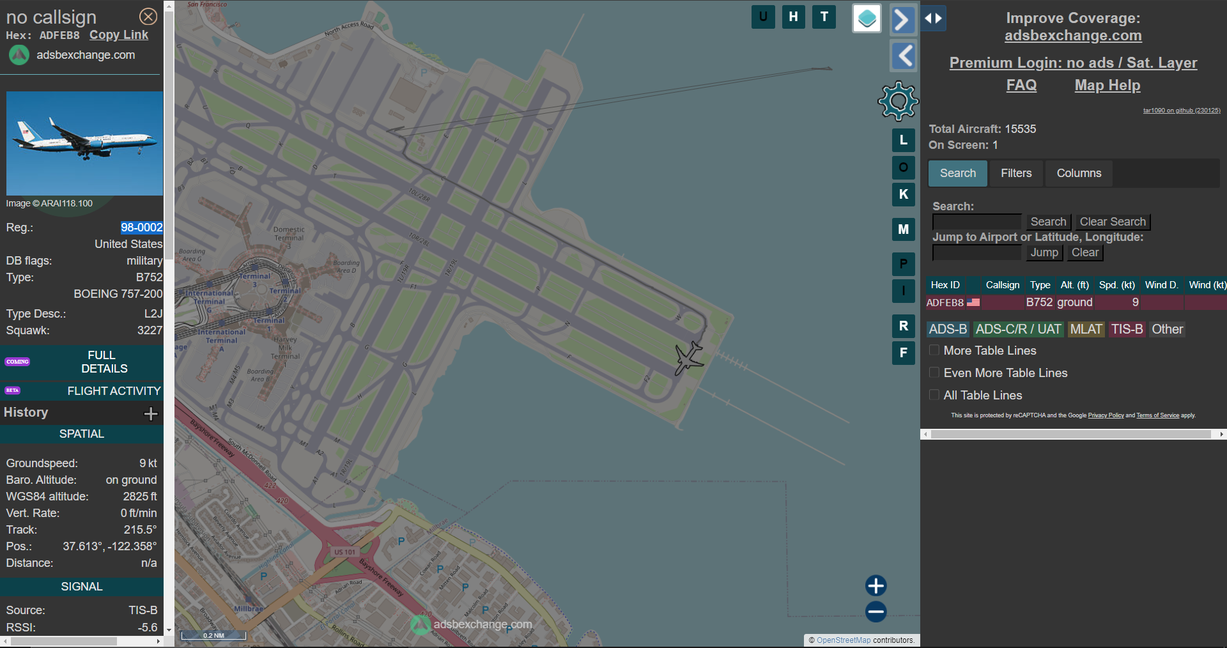
Task: Click the L map control button
Action: pos(903,140)
